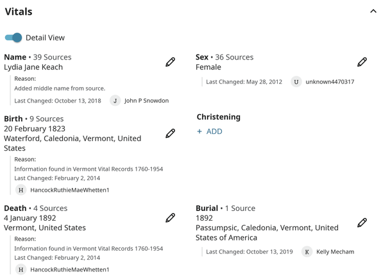381x279 pixels.
Task: Click the Vitals section heading
Action: tap(19, 12)
